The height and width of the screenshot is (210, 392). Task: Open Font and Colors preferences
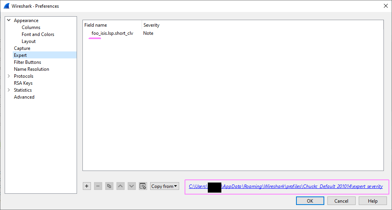pyautogui.click(x=38, y=34)
